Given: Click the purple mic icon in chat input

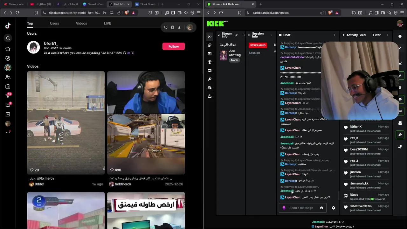Looking at the screenshot, I should (x=284, y=208).
